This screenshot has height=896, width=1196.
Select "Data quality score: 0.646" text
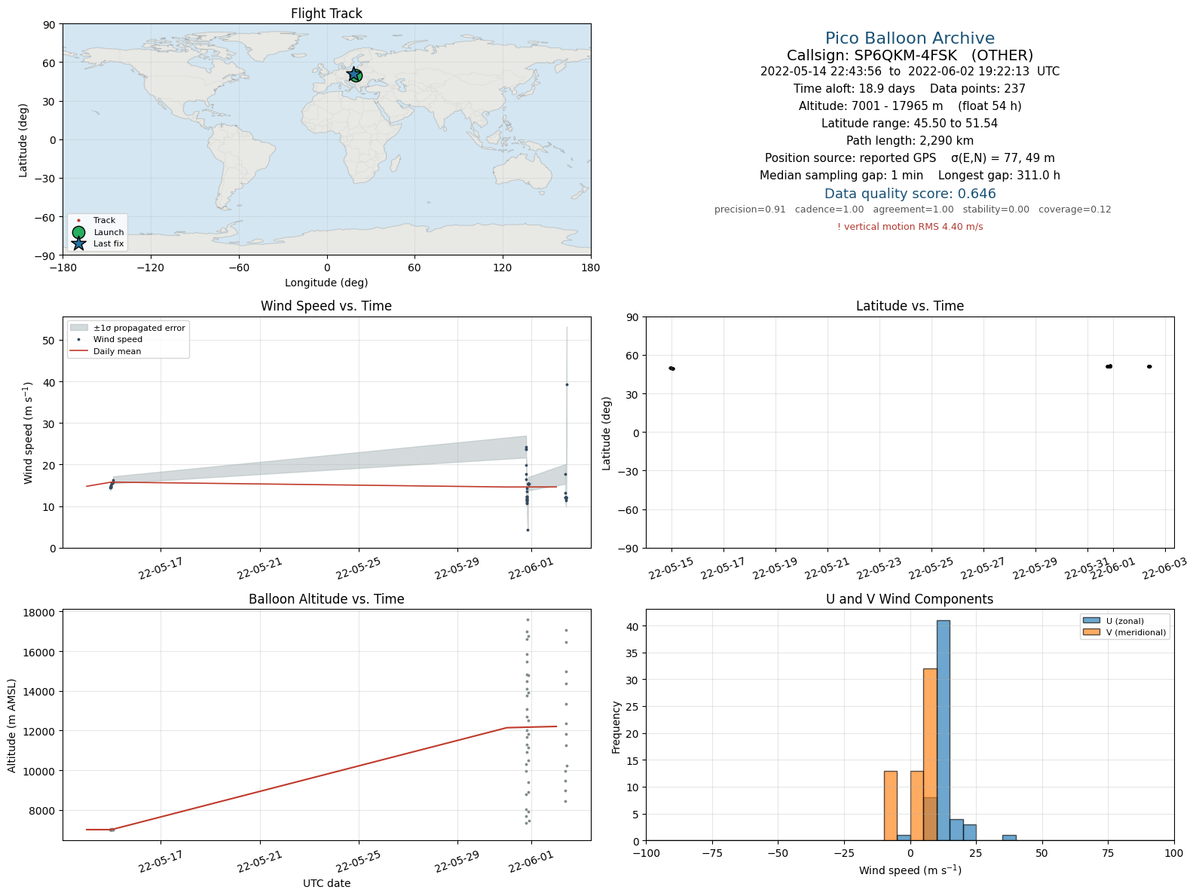tap(910, 194)
